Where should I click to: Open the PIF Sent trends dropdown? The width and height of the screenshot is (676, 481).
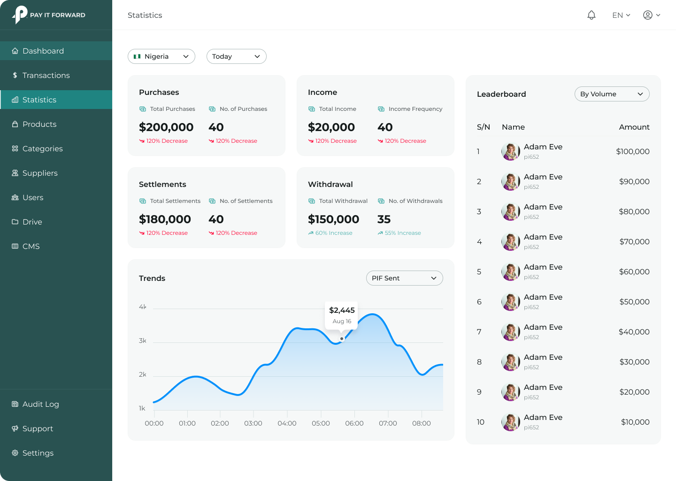click(x=404, y=278)
